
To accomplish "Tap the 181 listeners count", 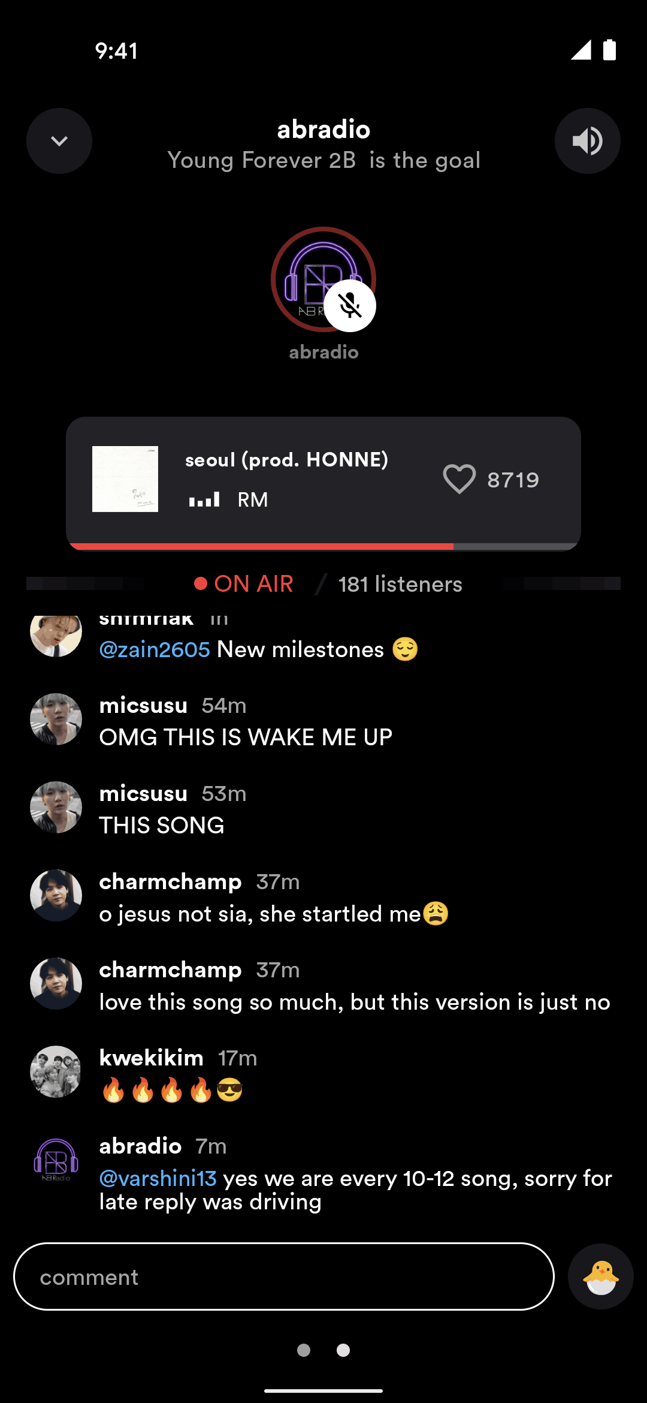I will 400,584.
